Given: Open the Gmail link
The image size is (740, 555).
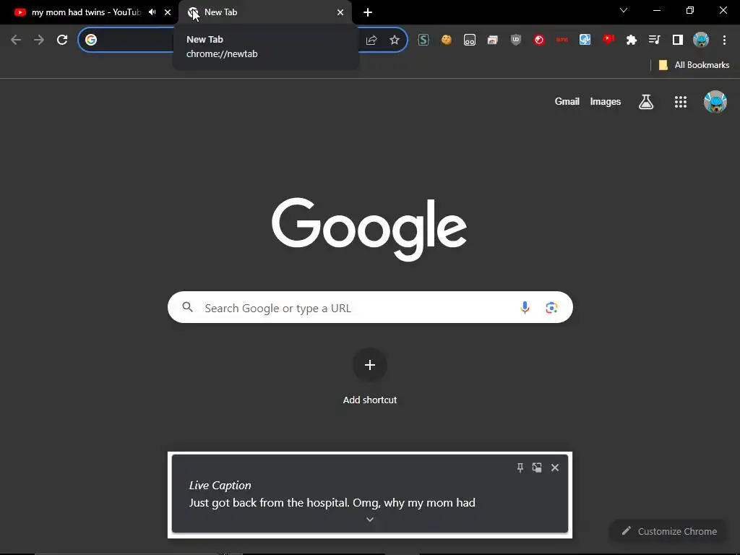Looking at the screenshot, I should click(567, 101).
